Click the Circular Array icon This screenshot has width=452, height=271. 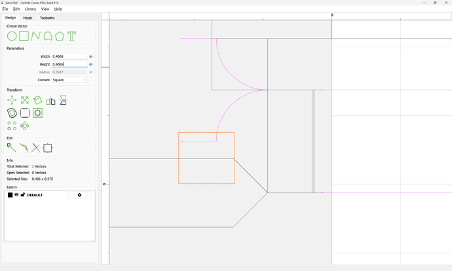click(25, 126)
